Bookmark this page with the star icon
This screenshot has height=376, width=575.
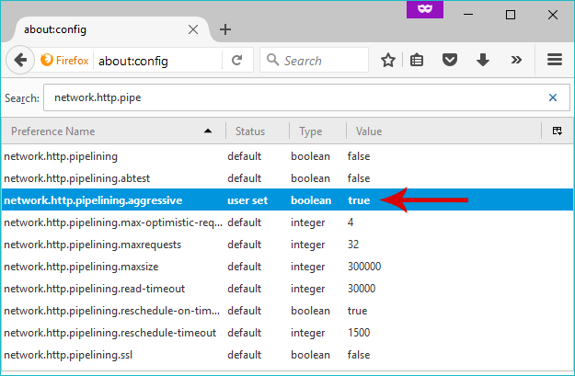pos(388,60)
